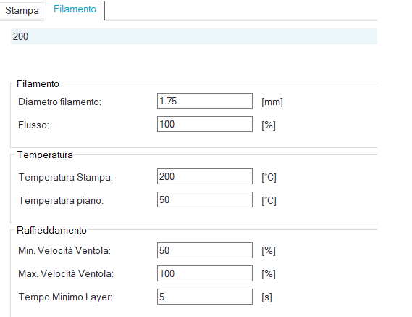
Task: Select the Filamento tab
Action: pos(75,9)
